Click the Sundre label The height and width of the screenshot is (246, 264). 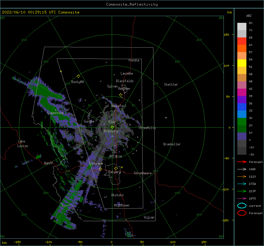[x=89, y=121]
